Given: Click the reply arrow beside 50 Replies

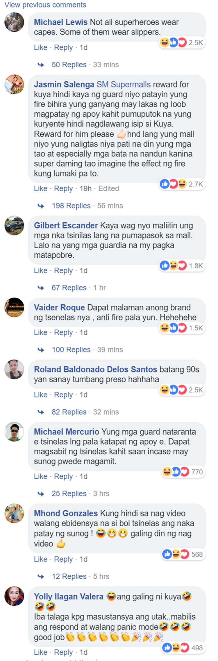Looking at the screenshot, I should click(x=41, y=65).
